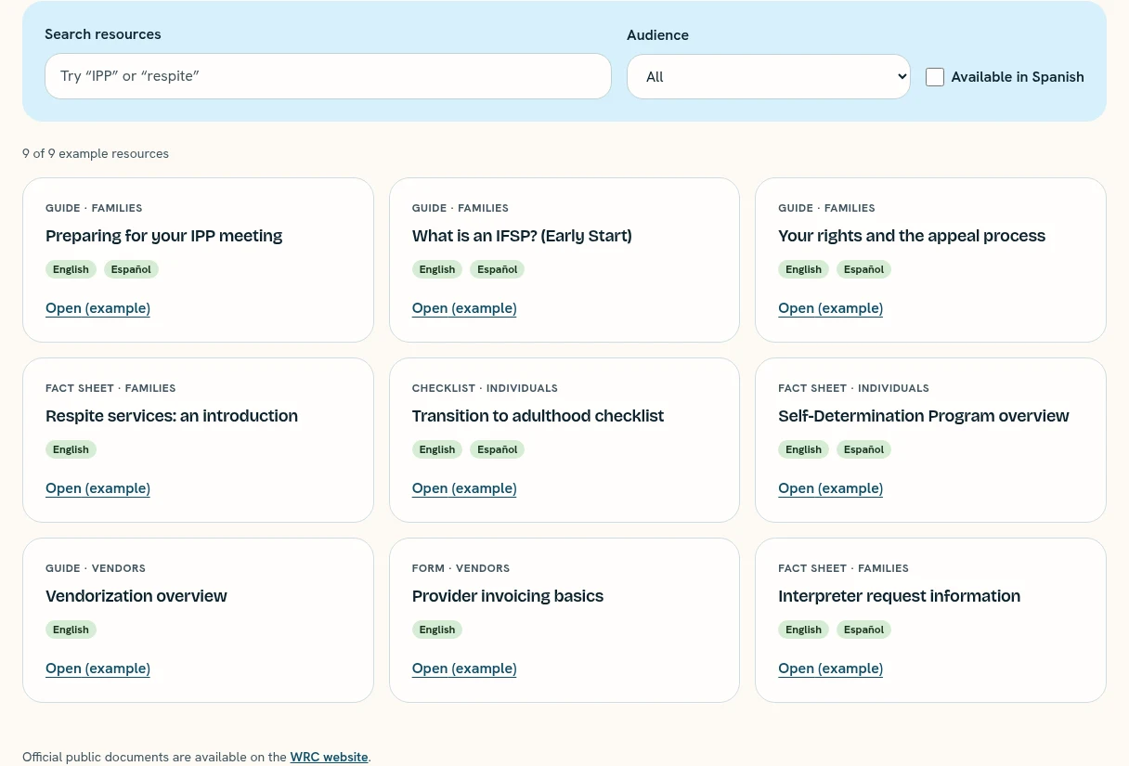Click the Self-Determination Program overview title
The width and height of the screenshot is (1129, 766).
click(924, 416)
